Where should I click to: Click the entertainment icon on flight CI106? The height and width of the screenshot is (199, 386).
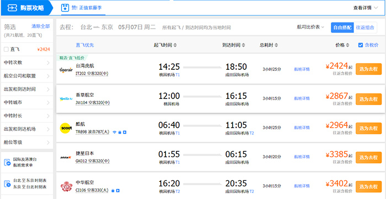pyautogui.click(x=117, y=190)
